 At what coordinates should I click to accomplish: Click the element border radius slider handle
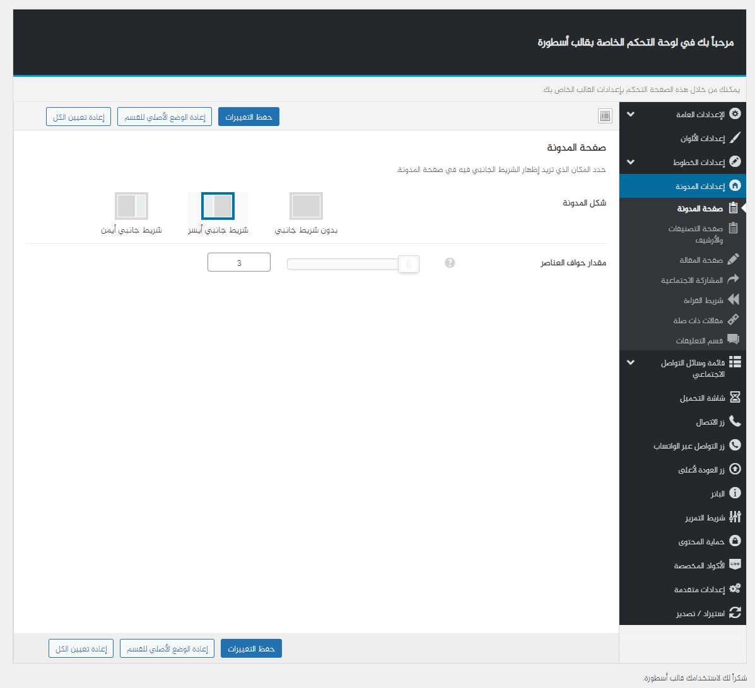(x=409, y=263)
